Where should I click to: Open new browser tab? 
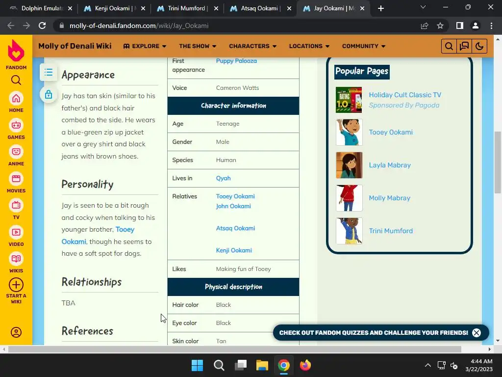click(x=380, y=9)
